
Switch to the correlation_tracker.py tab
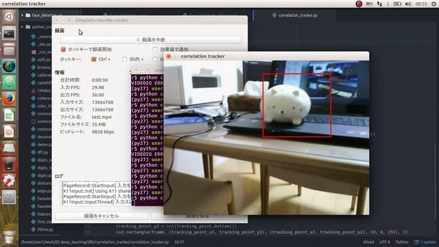[x=295, y=15]
